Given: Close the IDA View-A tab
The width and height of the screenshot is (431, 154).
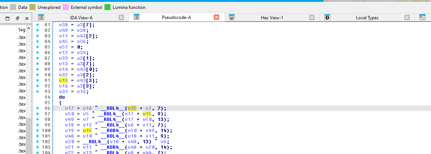Looking at the screenshot, I should tap(121, 17).
